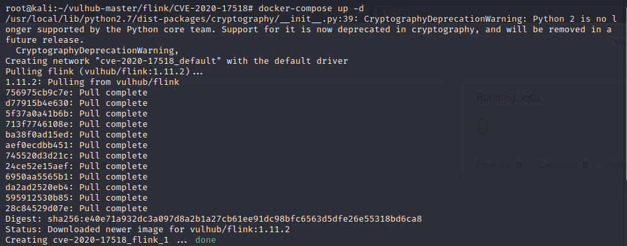This screenshot has width=627, height=246.
Task: Click layer ID ba38f0ad15ed
Action: pyautogui.click(x=40, y=135)
